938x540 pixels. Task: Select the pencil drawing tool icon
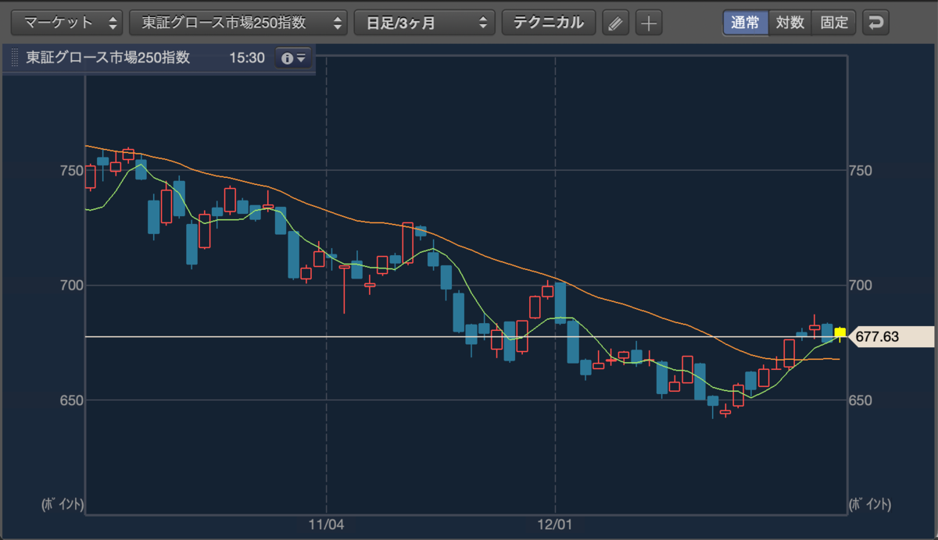pos(616,23)
